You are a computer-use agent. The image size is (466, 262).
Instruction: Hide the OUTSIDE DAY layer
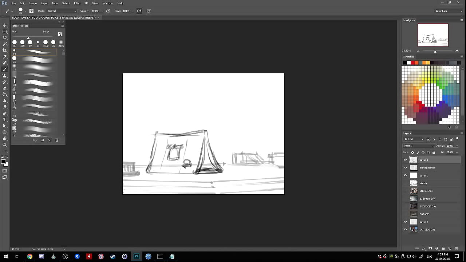pos(405,230)
